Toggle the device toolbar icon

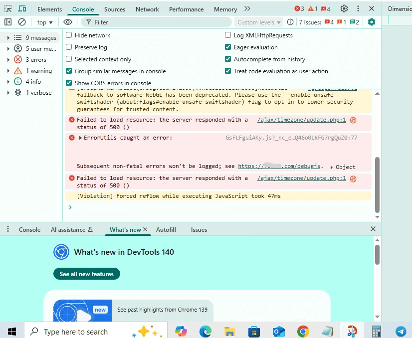[x=22, y=9]
